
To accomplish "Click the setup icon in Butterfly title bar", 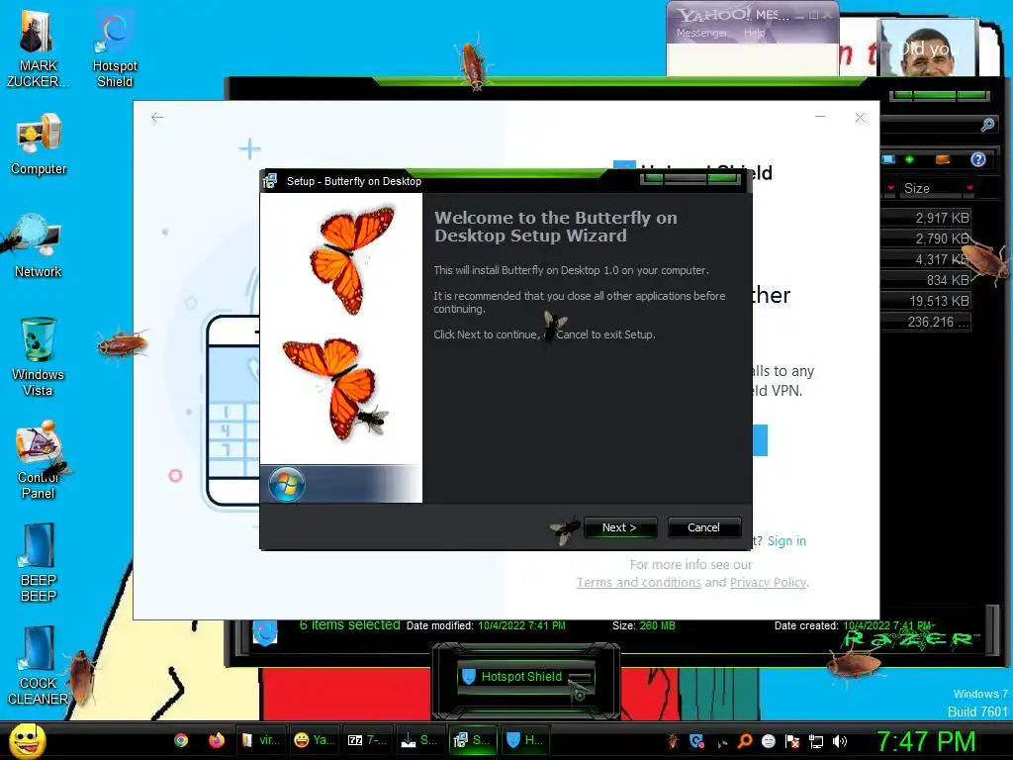I will click(x=270, y=181).
